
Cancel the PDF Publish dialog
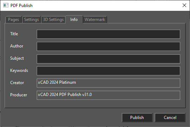pyautogui.click(x=170, y=118)
